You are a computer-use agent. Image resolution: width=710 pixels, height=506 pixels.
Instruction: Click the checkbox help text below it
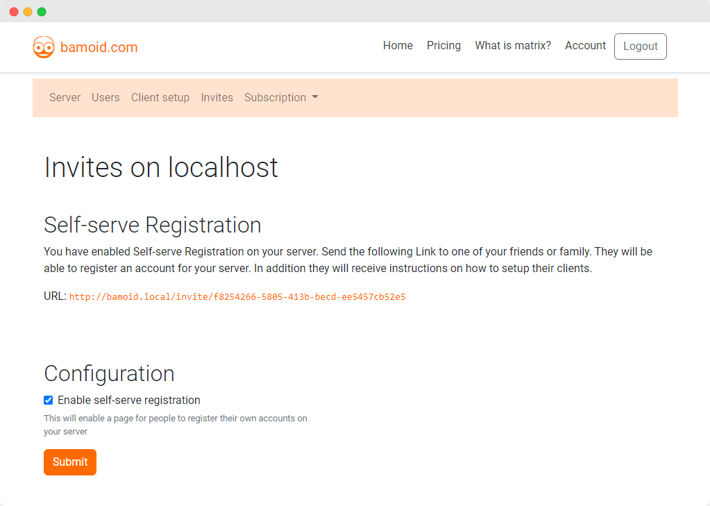pos(175,425)
